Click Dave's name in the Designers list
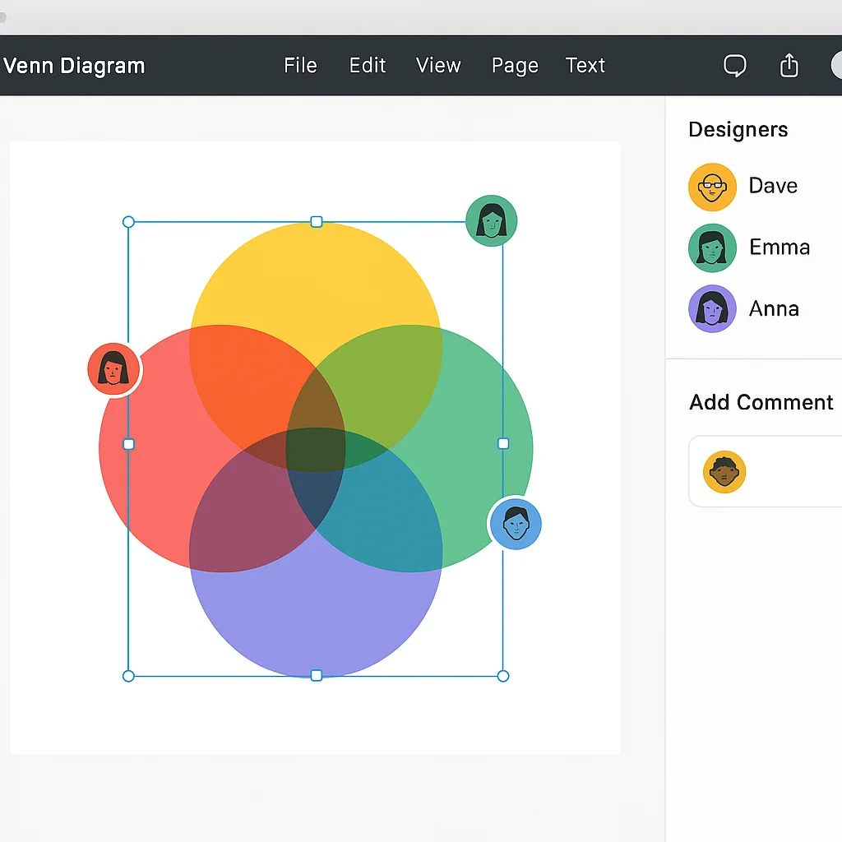This screenshot has height=842, width=842. tap(773, 187)
